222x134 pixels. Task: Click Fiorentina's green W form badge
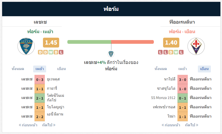(x=176, y=52)
